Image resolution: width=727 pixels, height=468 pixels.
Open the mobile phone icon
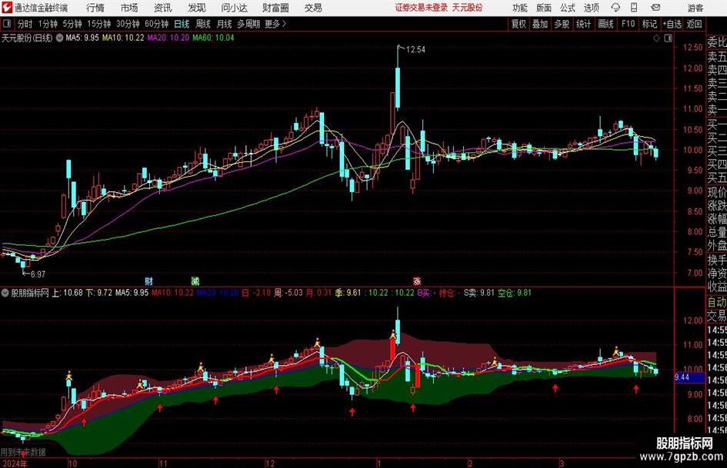click(634, 8)
